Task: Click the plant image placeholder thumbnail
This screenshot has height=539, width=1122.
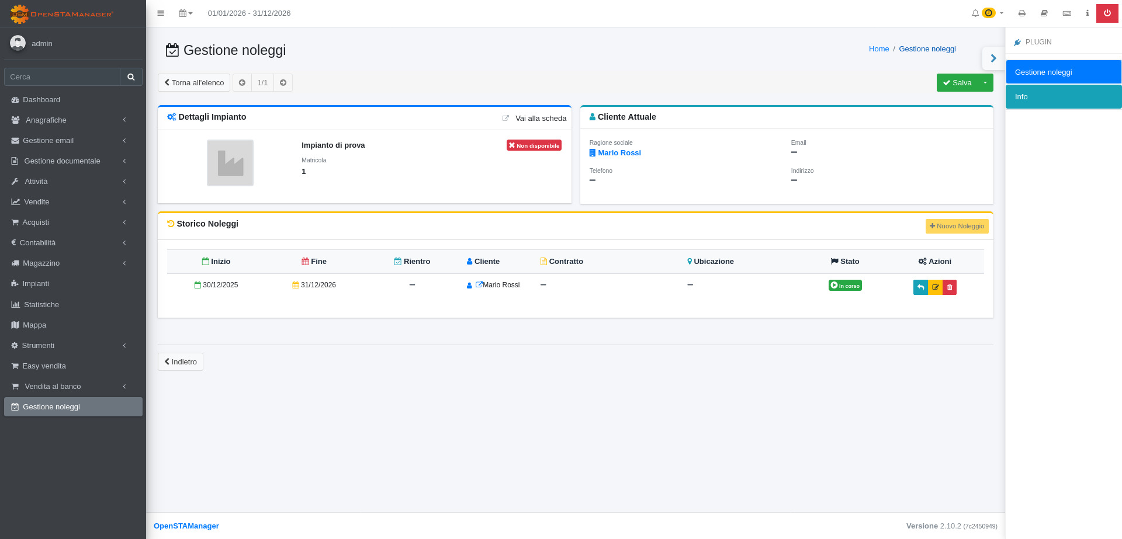Action: 230,163
